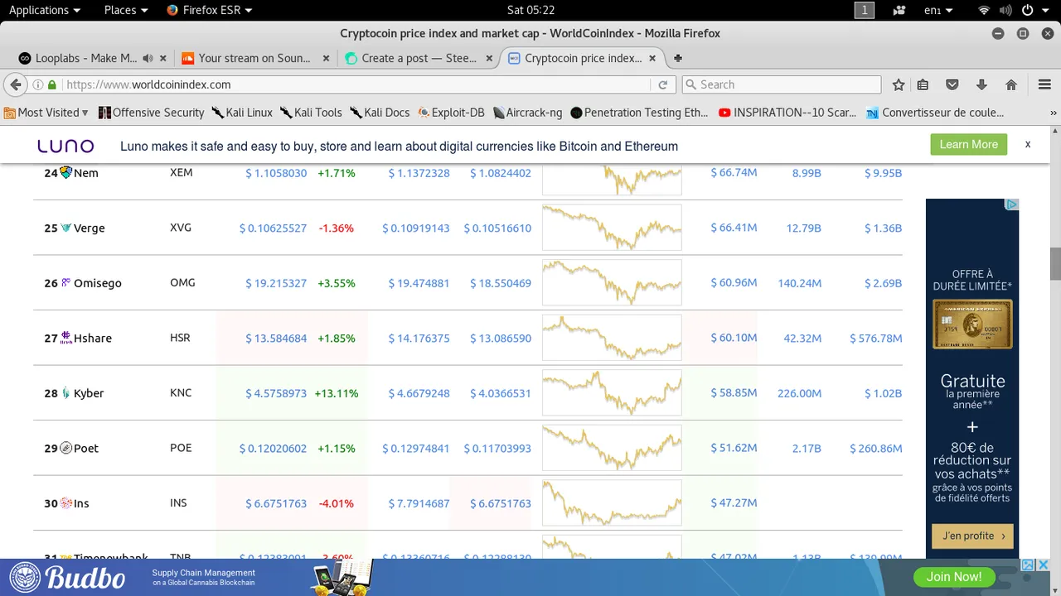Click the Pocket icon in toolbar
Image resolution: width=1061 pixels, height=596 pixels.
point(952,84)
